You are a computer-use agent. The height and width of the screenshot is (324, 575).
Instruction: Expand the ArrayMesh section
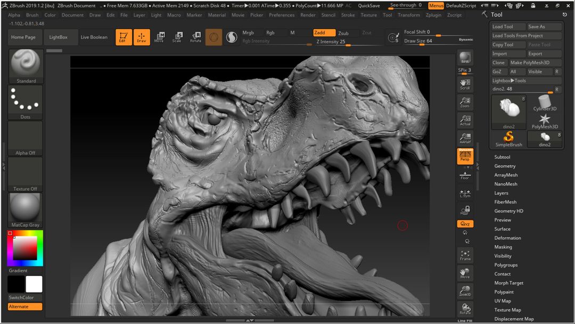click(x=506, y=175)
